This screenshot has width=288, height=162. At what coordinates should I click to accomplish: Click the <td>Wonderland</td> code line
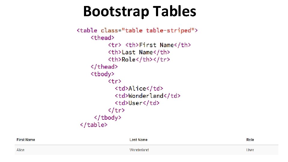[x=148, y=96]
